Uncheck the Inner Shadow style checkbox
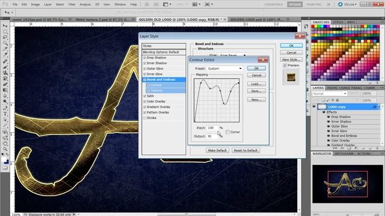The image size is (385, 216). [144, 63]
